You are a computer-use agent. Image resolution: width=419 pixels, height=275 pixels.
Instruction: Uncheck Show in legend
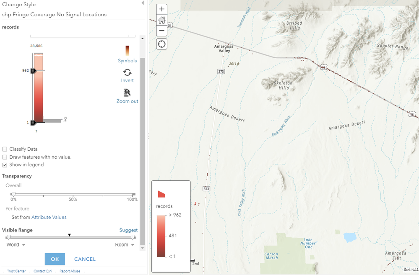click(5, 165)
